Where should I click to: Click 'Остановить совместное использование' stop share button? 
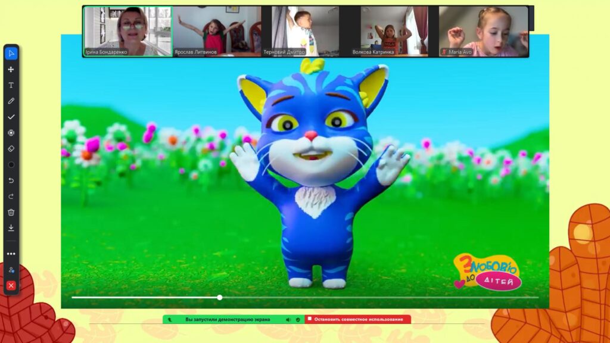[x=357, y=319]
